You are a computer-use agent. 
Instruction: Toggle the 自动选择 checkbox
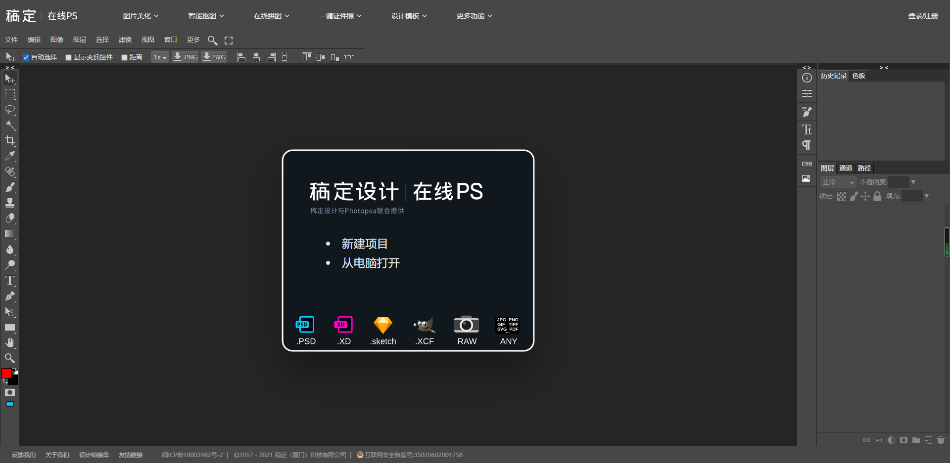coord(26,57)
